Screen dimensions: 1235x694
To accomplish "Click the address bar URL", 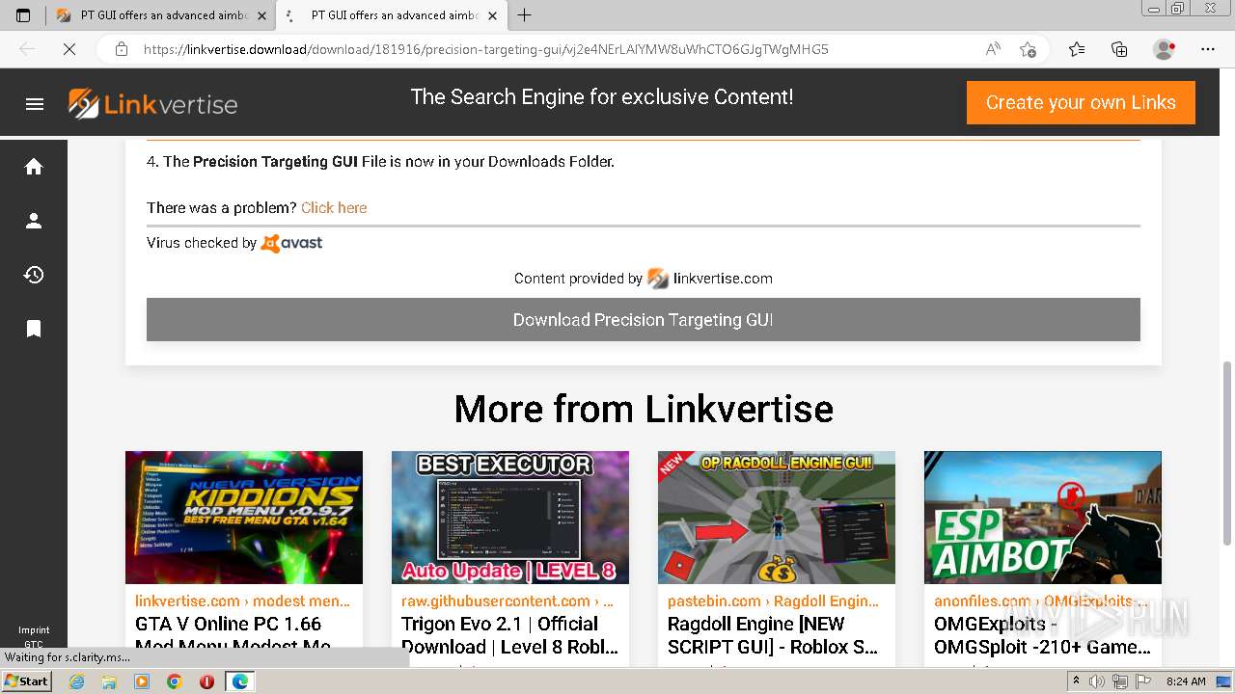I will tap(486, 49).
